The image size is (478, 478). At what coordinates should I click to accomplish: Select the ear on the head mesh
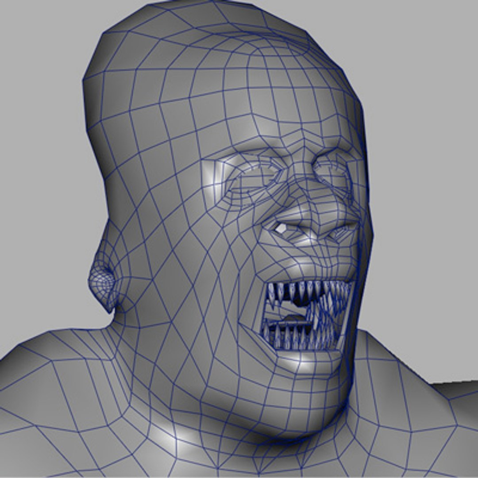102,285
